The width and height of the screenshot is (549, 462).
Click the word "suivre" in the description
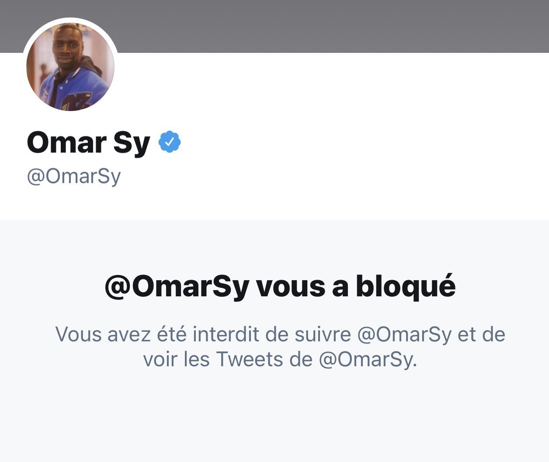click(323, 335)
